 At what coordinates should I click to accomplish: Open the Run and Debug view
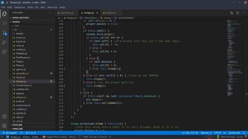(x=4, y=42)
